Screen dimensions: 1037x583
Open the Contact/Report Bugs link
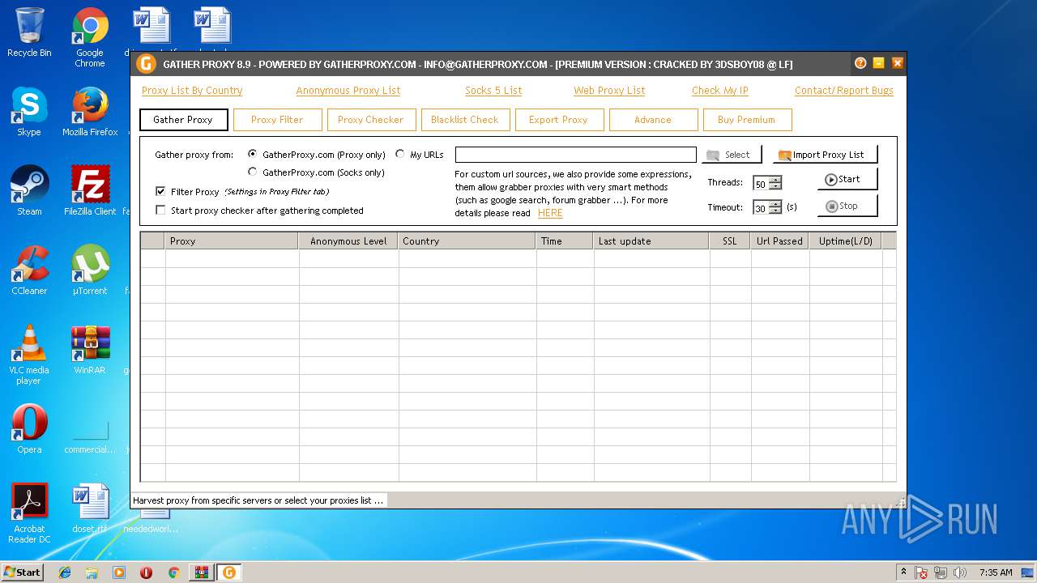(844, 91)
